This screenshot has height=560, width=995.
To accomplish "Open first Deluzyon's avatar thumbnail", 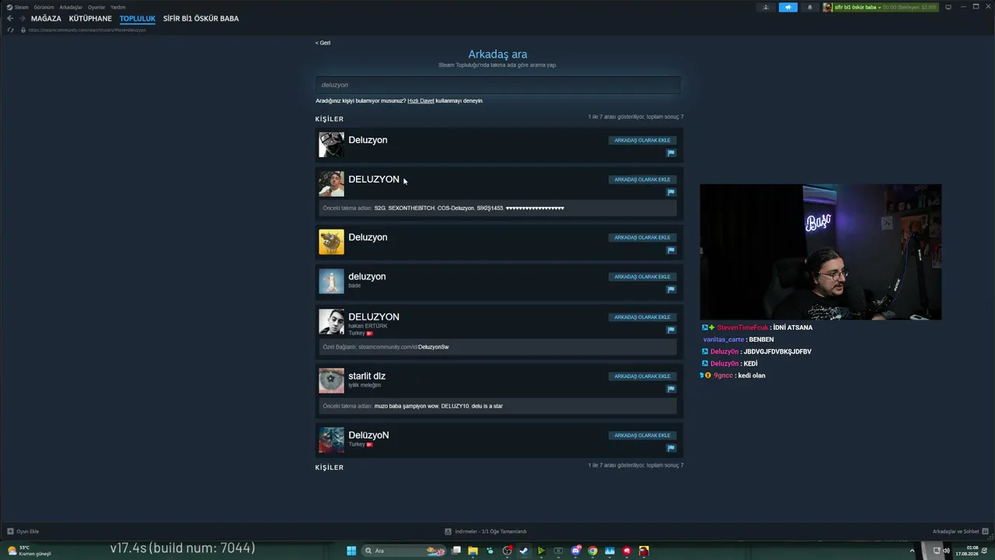I will 331,145.
